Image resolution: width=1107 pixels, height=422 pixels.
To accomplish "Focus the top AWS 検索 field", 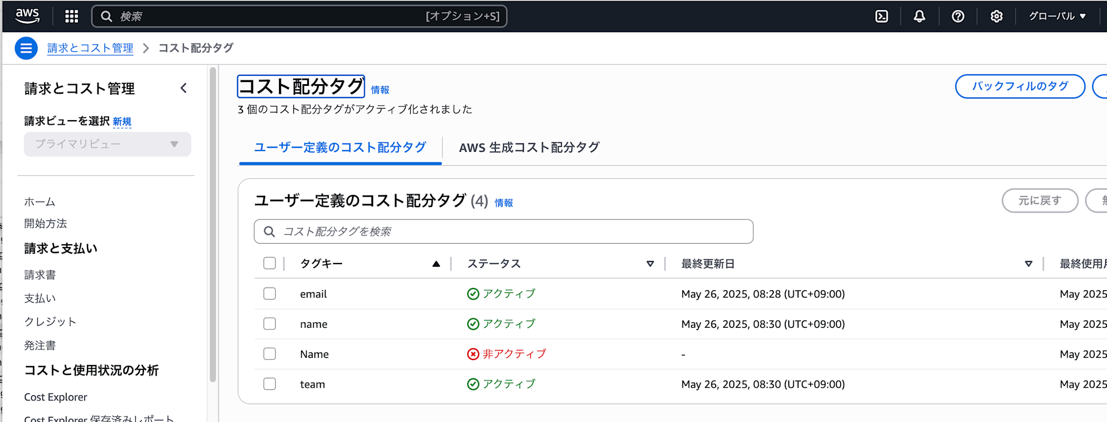I will pyautogui.click(x=299, y=16).
